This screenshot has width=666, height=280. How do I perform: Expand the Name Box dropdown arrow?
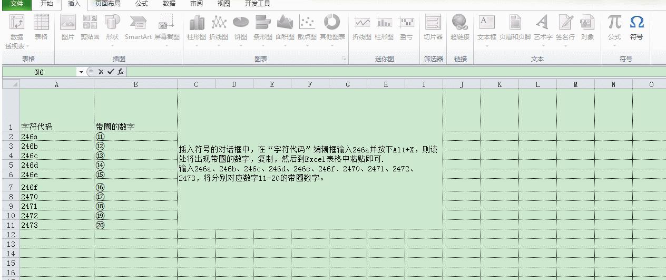tap(81, 72)
